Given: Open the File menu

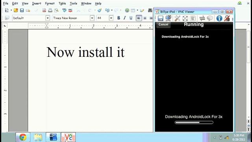Looking at the screenshot, I should pyautogui.click(x=6, y=4).
